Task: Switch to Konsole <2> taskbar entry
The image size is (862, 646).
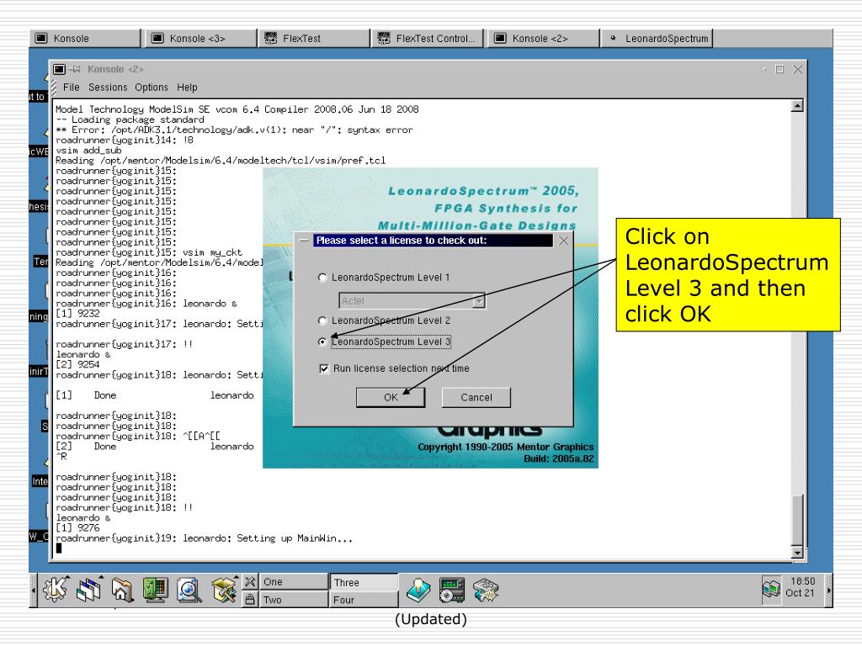Action: pyautogui.click(x=543, y=39)
